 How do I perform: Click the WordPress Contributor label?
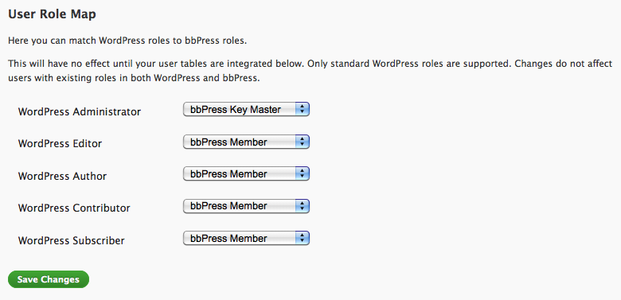pyautogui.click(x=74, y=208)
